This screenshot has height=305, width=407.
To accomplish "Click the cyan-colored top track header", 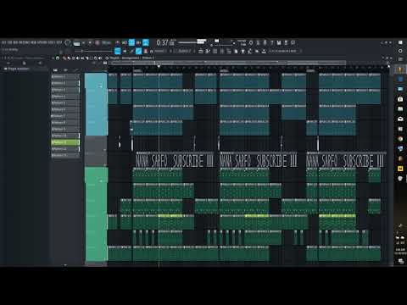I will [x=96, y=104].
